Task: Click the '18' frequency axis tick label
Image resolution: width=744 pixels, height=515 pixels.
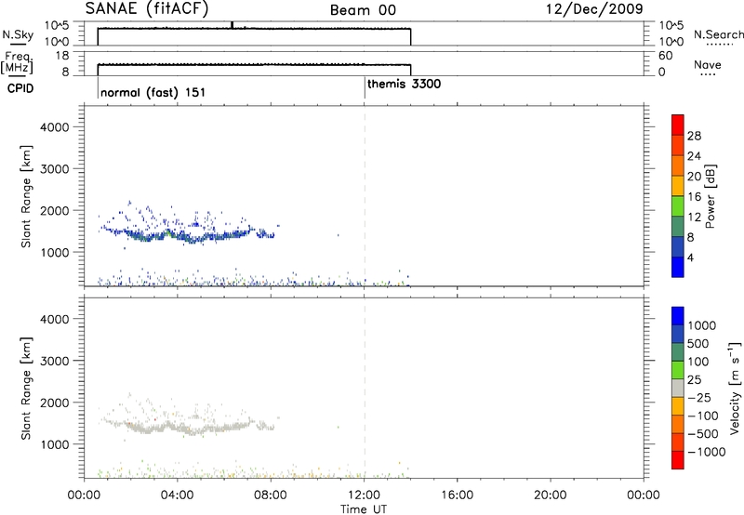Action: point(61,56)
